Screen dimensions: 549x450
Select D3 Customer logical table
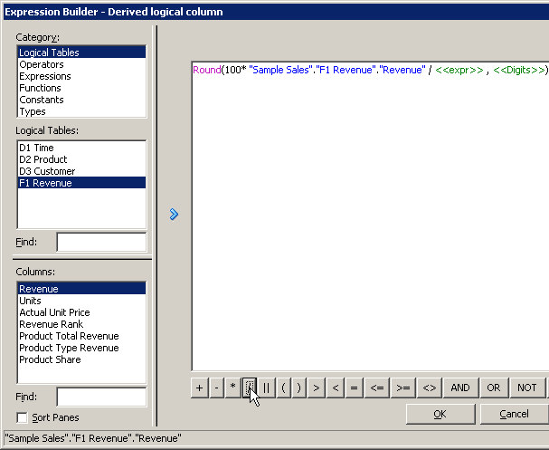coord(47,171)
